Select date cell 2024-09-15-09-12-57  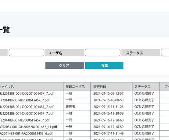click(x=108, y=94)
